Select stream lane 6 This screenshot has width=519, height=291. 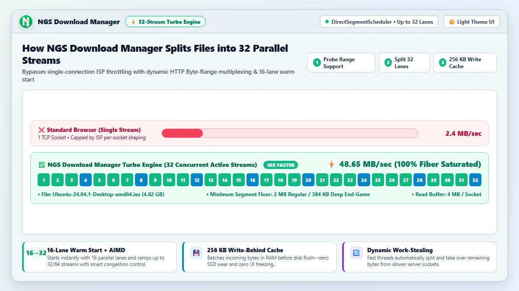click(113, 180)
